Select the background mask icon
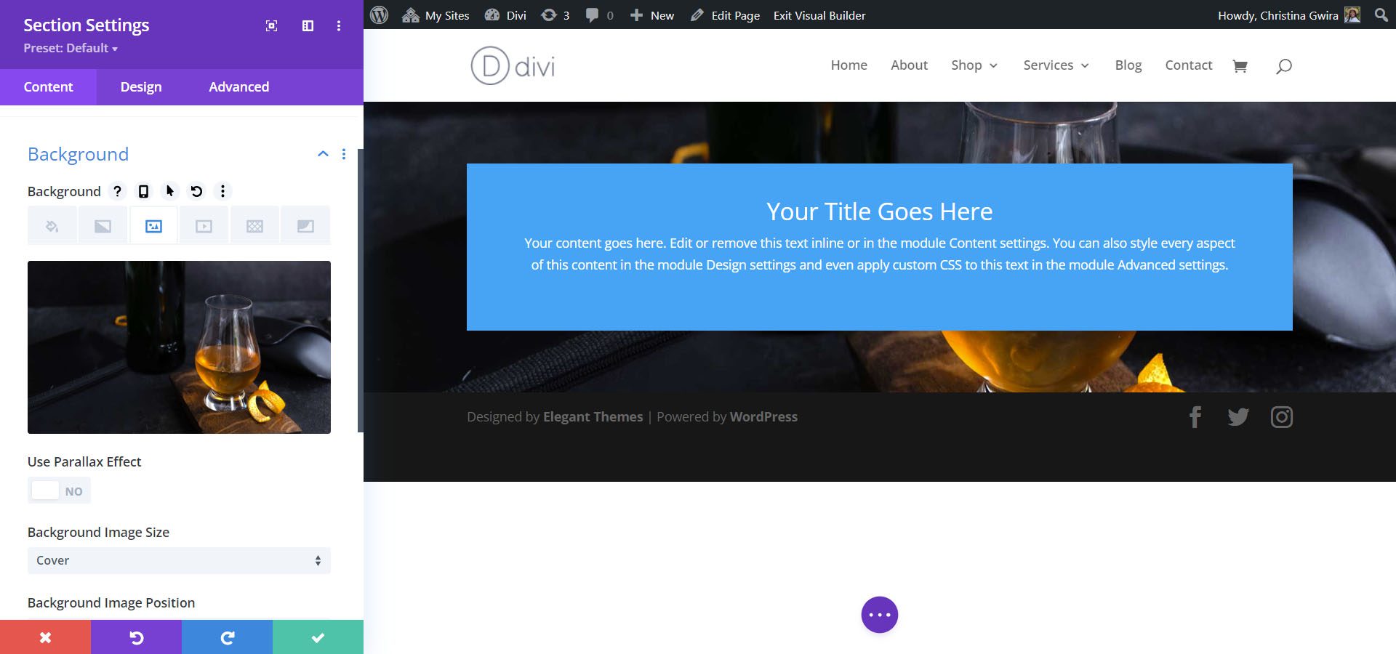The height and width of the screenshot is (654, 1396). coord(305,225)
